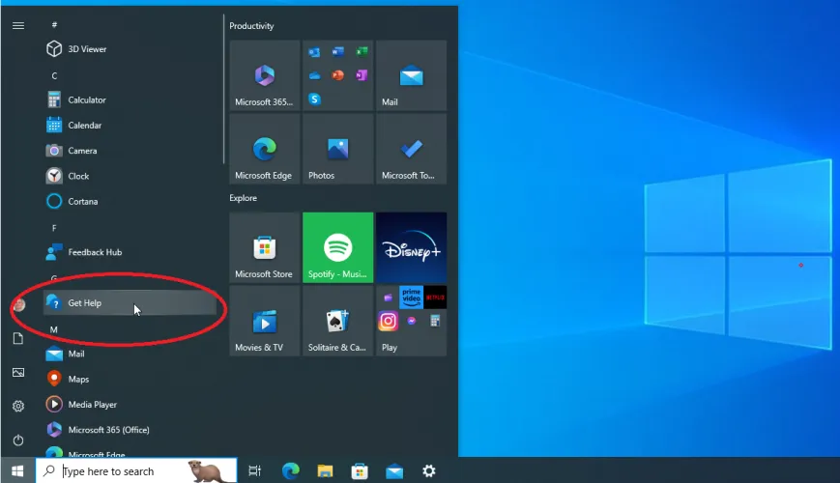Open the Movies & TV tile
This screenshot has width=840, height=483.
pyautogui.click(x=264, y=321)
